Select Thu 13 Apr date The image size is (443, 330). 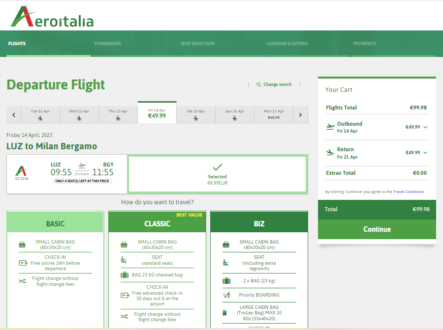click(118, 115)
